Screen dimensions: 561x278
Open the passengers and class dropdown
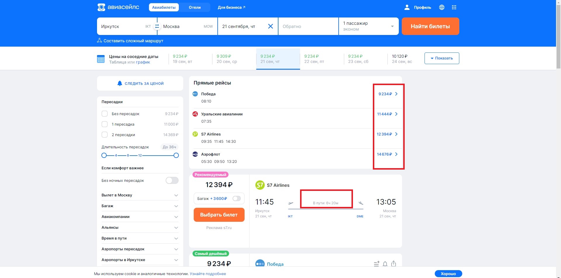click(x=369, y=26)
